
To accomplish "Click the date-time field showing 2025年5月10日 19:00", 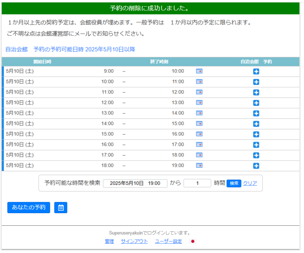I will pyautogui.click(x=135, y=183).
